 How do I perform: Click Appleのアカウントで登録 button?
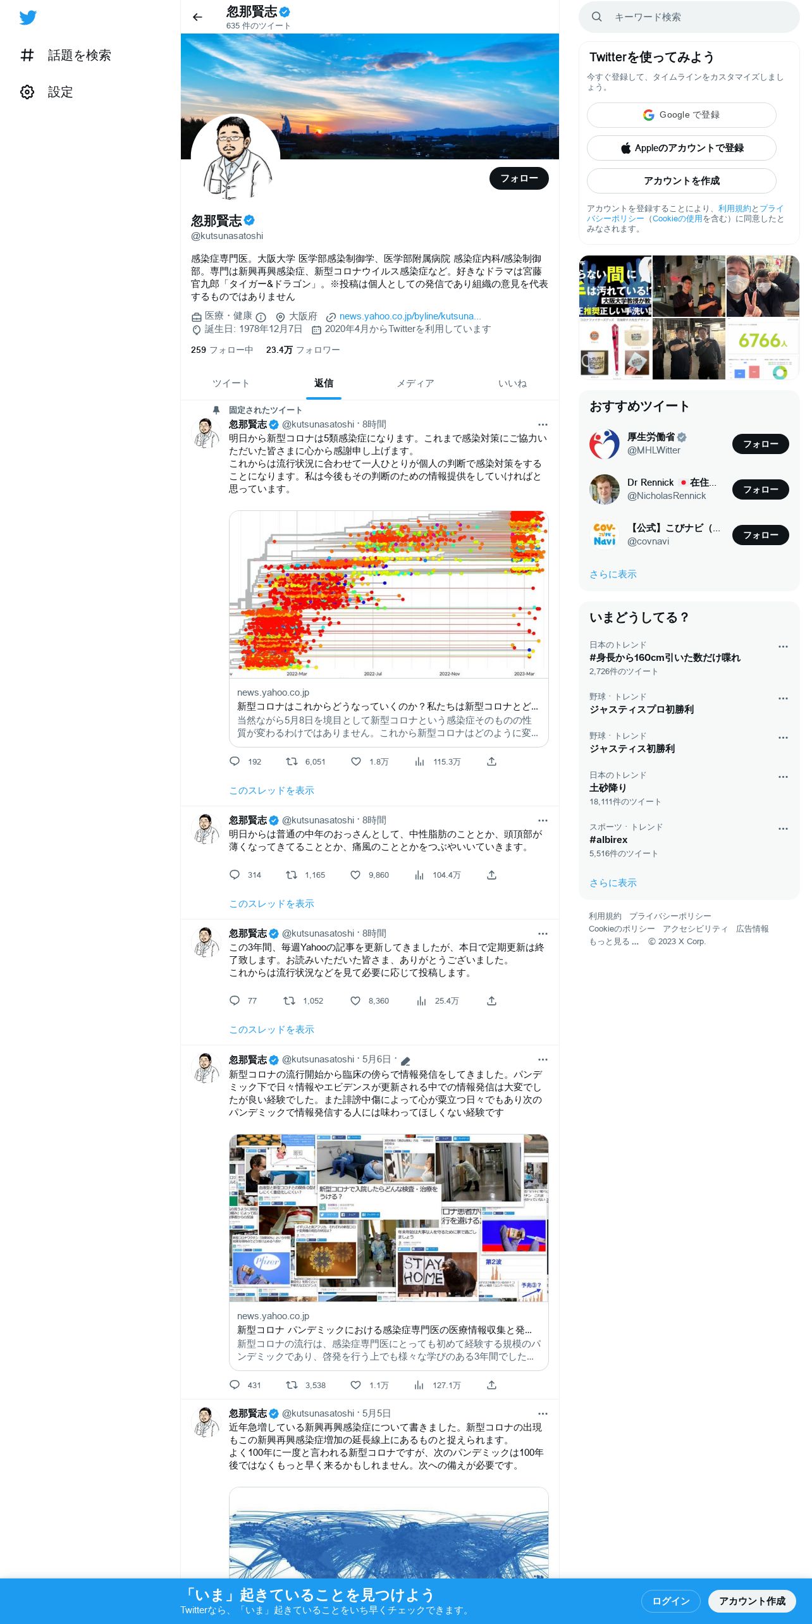682,148
